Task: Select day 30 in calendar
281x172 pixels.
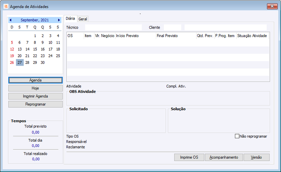Action: click(42, 63)
